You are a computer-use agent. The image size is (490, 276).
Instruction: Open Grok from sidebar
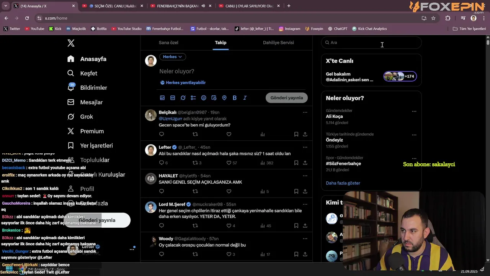(x=80, y=117)
